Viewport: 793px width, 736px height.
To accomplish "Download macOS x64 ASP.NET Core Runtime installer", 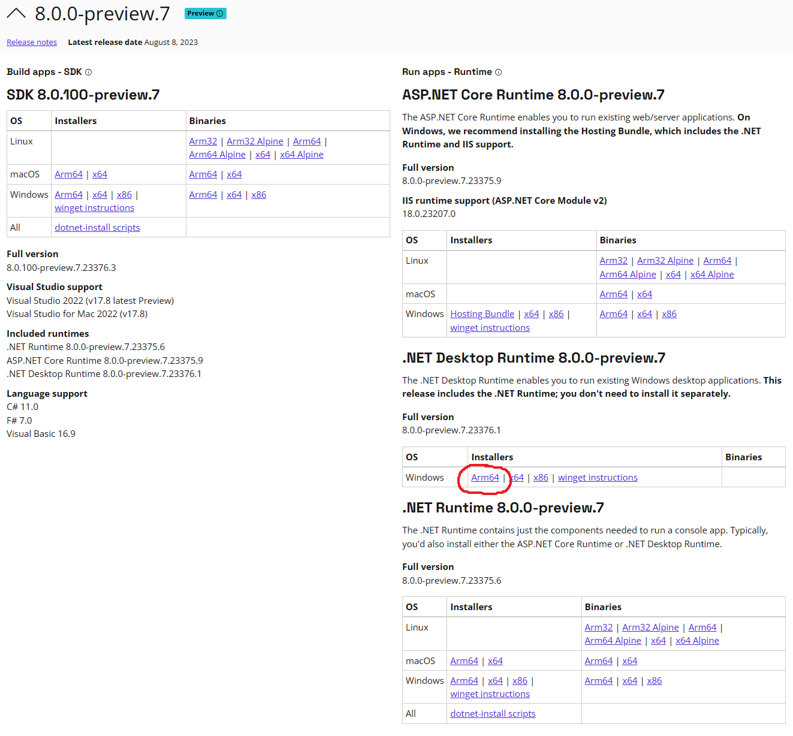I will pyautogui.click(x=644, y=294).
